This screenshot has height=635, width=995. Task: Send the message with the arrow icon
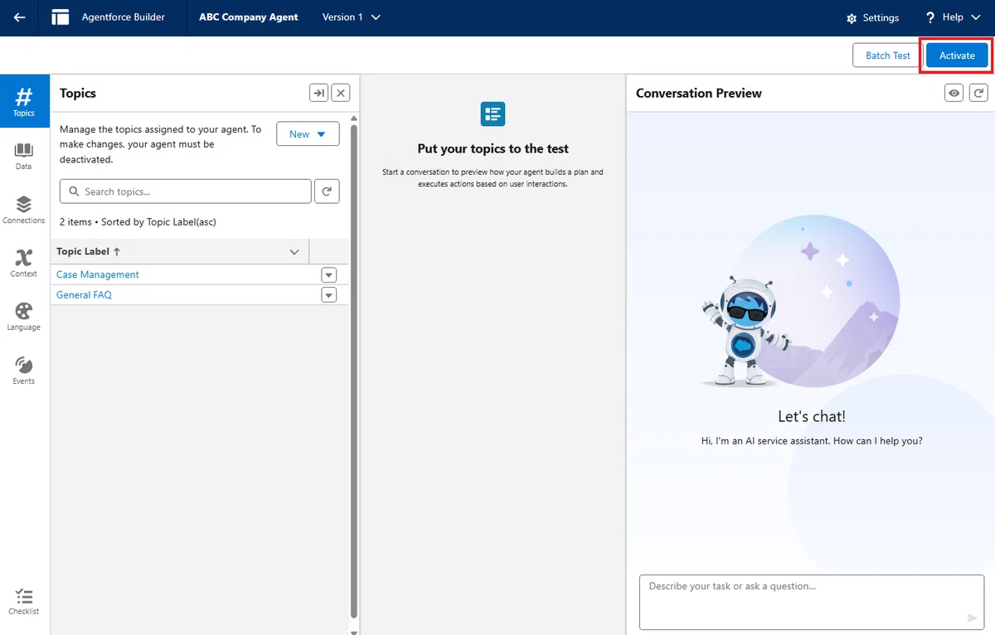pyautogui.click(x=972, y=618)
